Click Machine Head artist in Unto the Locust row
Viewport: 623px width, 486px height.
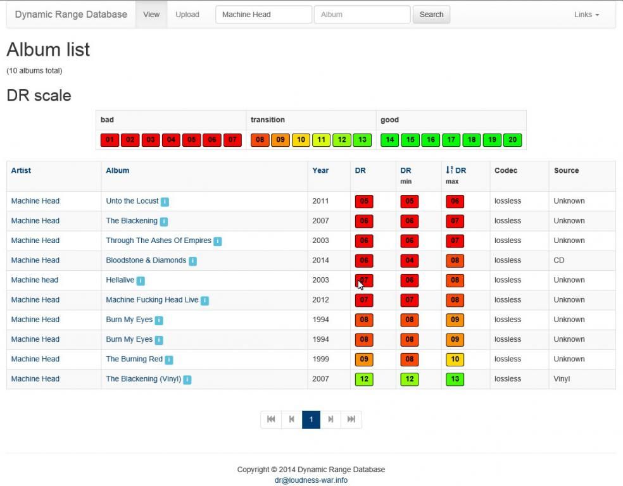[x=35, y=201]
